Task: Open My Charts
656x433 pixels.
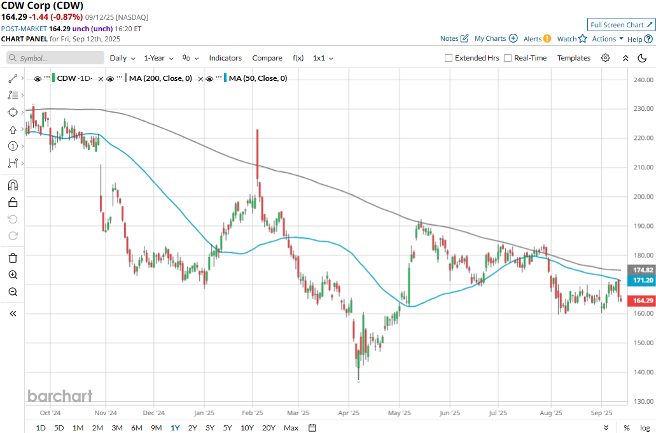Action: [x=496, y=39]
